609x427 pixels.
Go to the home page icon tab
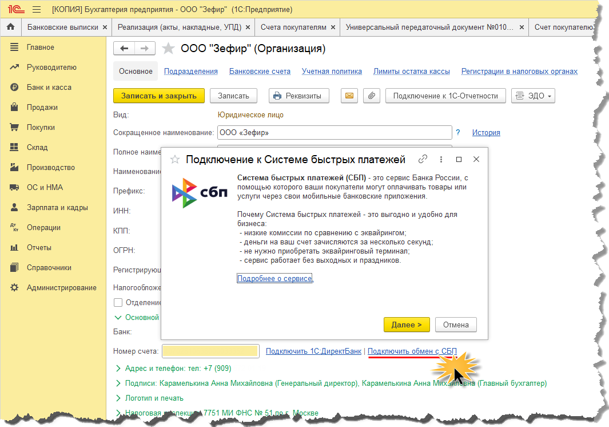(x=11, y=27)
